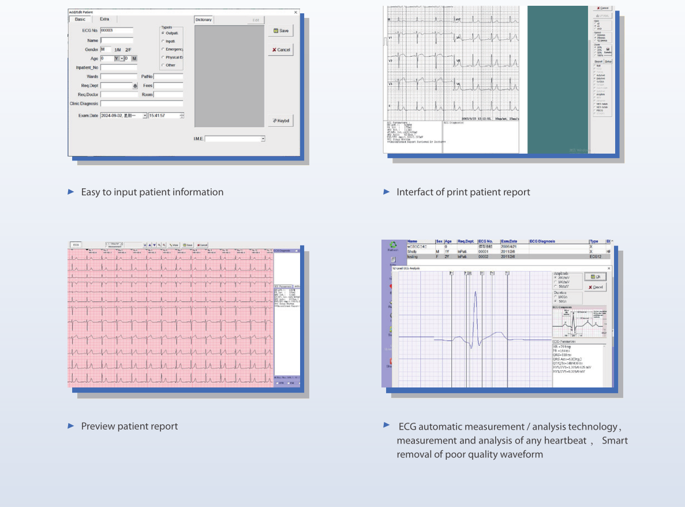
Task: Click the blue up arrow in preview toolbar
Action: [149, 245]
